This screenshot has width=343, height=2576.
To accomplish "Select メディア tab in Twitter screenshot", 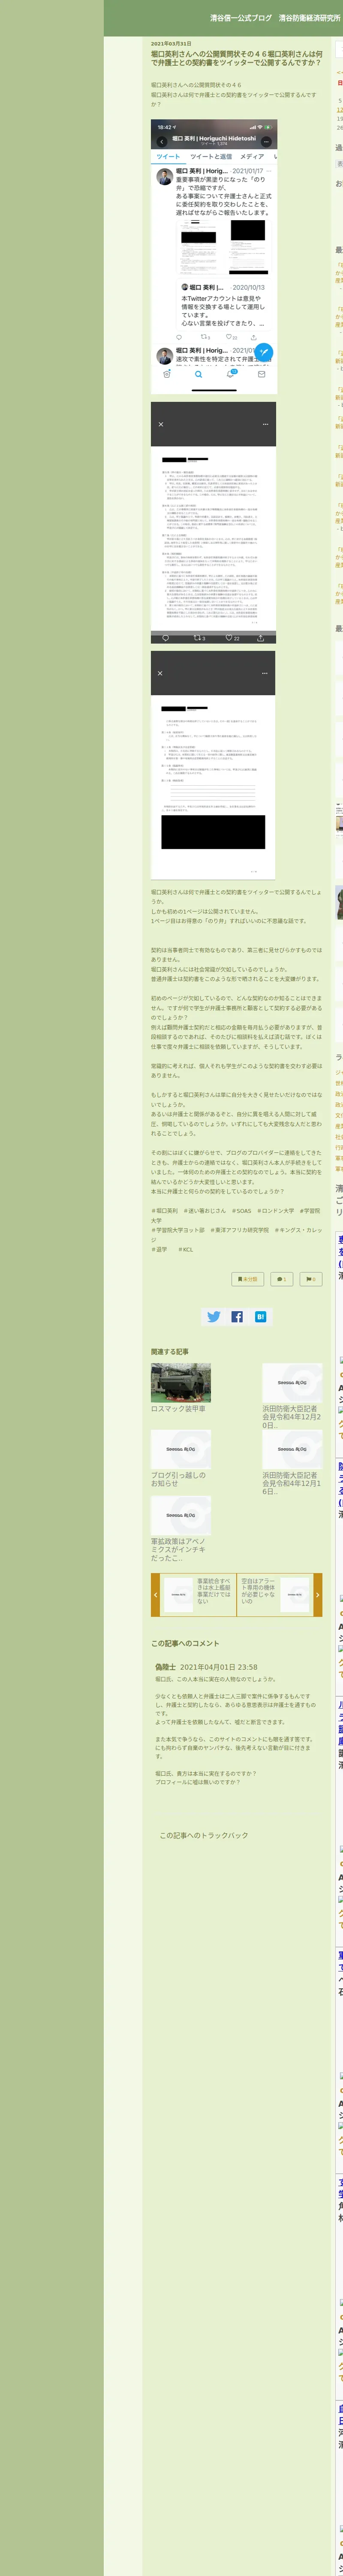I will click(x=252, y=157).
